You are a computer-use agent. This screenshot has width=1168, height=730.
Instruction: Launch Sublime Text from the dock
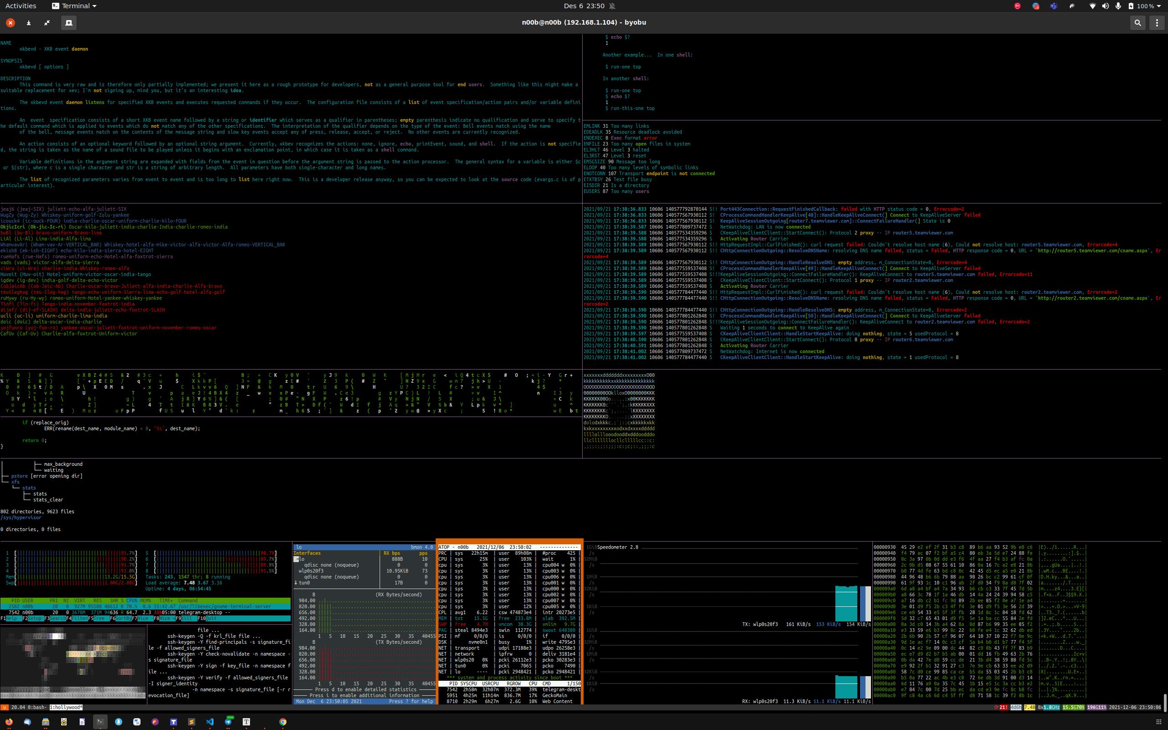(192, 723)
